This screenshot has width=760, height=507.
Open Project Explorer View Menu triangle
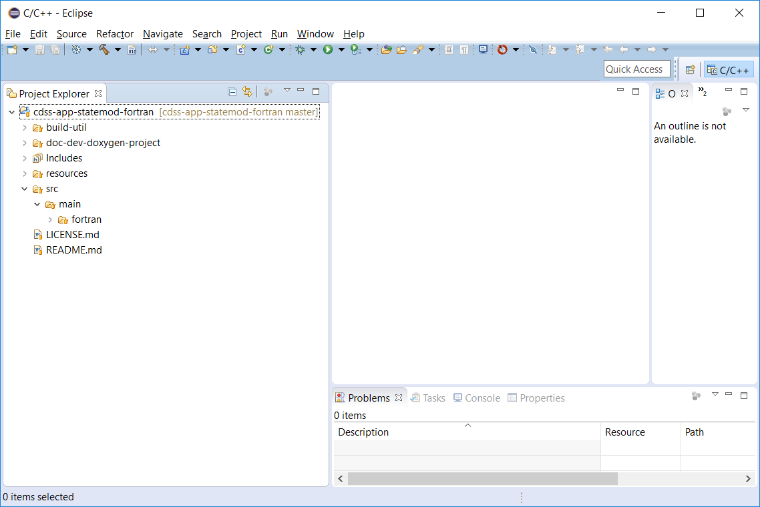pos(287,90)
